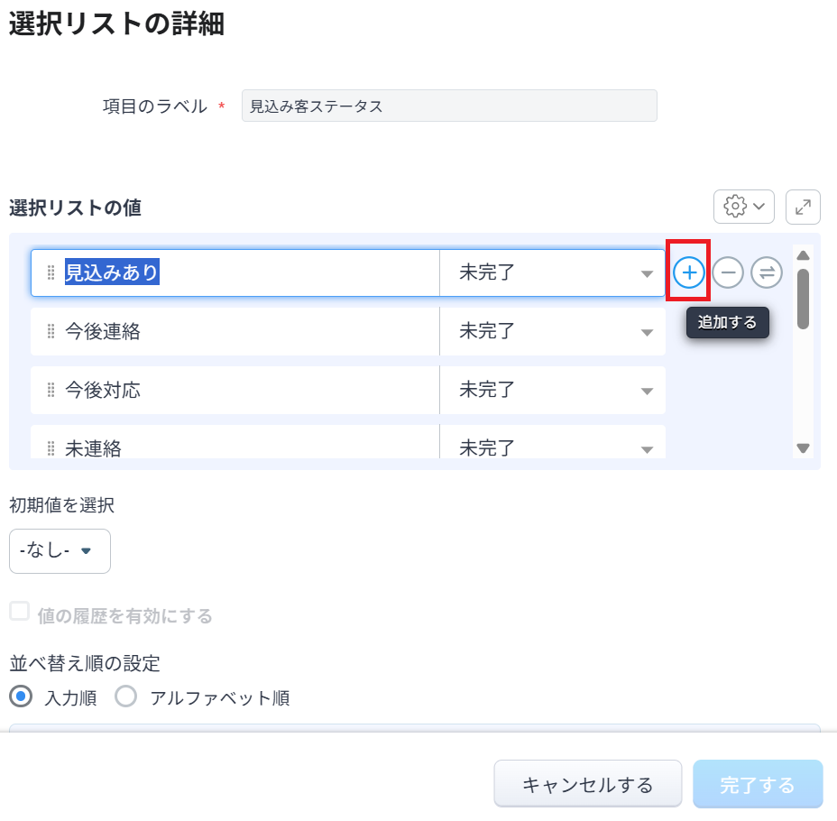The height and width of the screenshot is (821, 837).
Task: Click the 完了する button
Action: (x=758, y=784)
